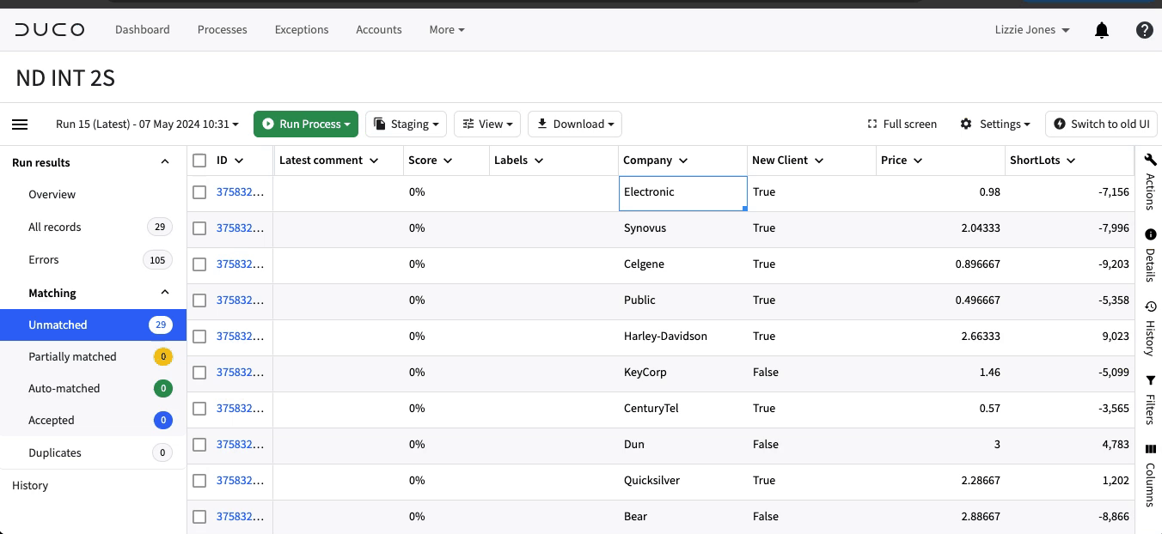Collapse the Matching section chevron
This screenshot has width=1162, height=534.
click(x=165, y=293)
